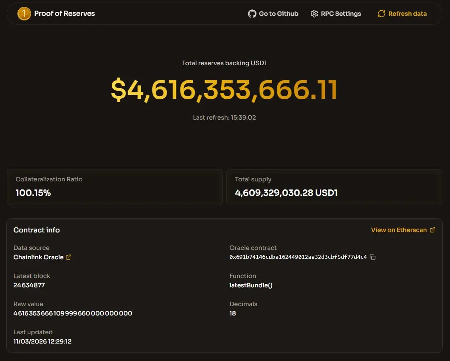450x361 pixels.
Task: Click the RPC Settings gear icon
Action: 314,14
